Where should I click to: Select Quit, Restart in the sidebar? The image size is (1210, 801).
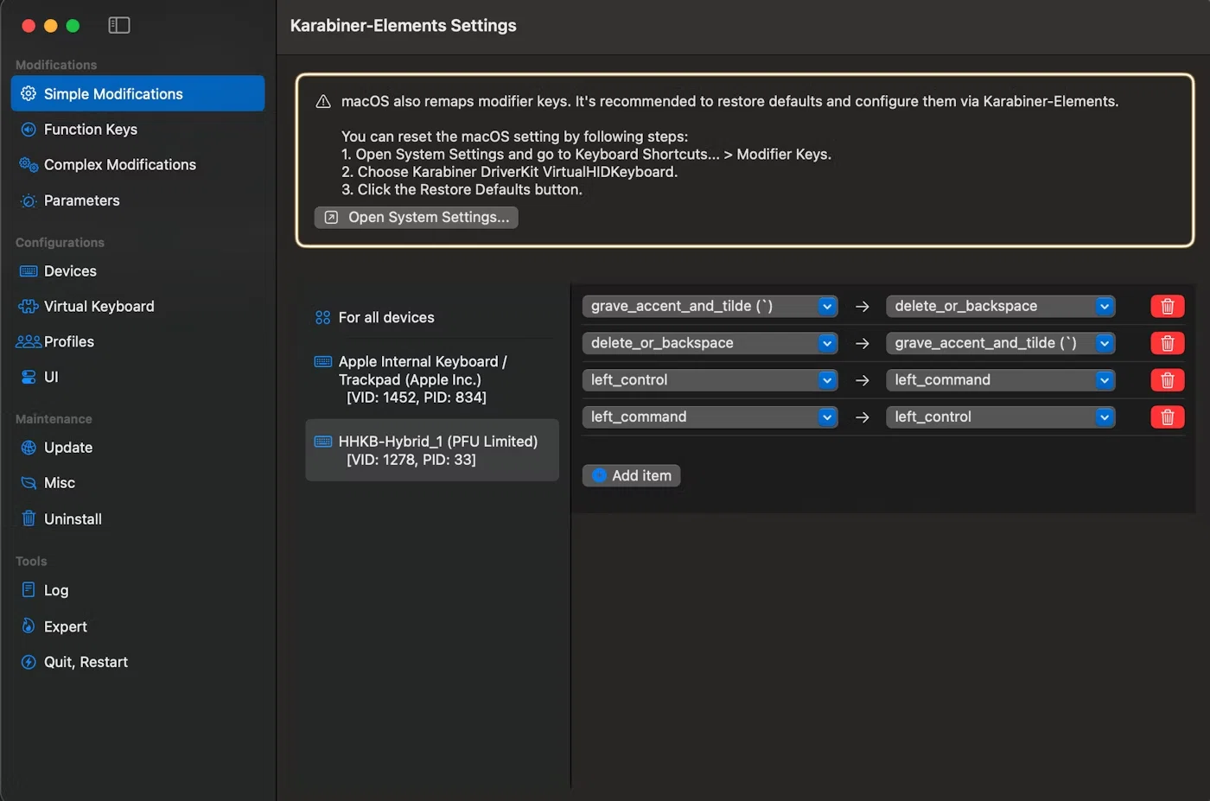pos(85,663)
